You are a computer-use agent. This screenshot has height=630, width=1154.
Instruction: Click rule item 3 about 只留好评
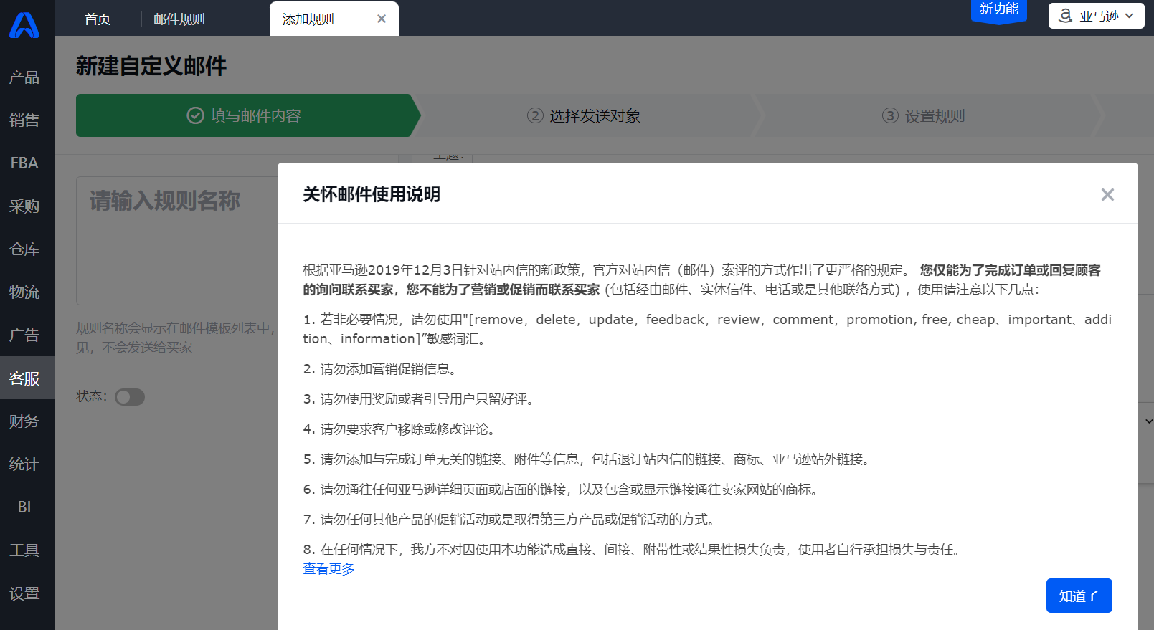point(420,398)
